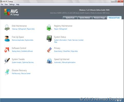Click the Software Control heading
This screenshot has width=124, height=102.
(x=19, y=48)
